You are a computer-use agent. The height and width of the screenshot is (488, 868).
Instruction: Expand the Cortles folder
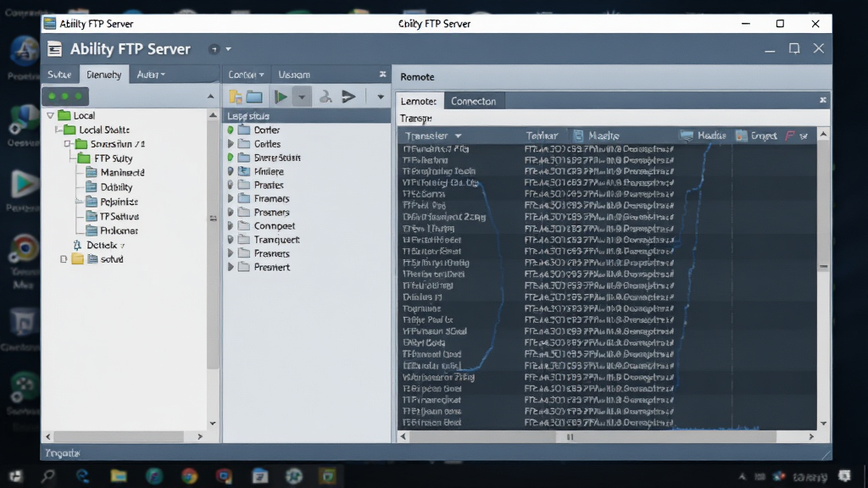(231, 144)
